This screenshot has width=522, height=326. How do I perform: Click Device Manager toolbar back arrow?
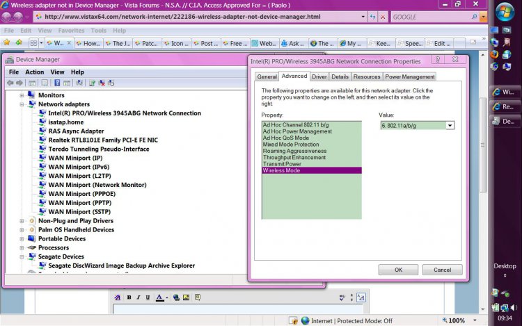pyautogui.click(x=10, y=83)
